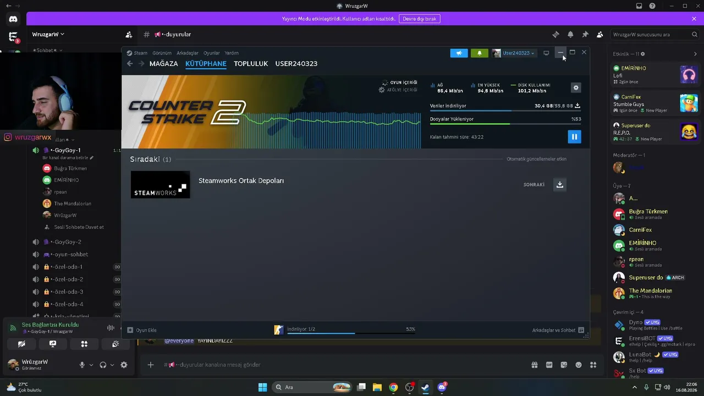Dismiss the Streamer Mode banner
This screenshot has width=704, height=396.
tap(694, 19)
